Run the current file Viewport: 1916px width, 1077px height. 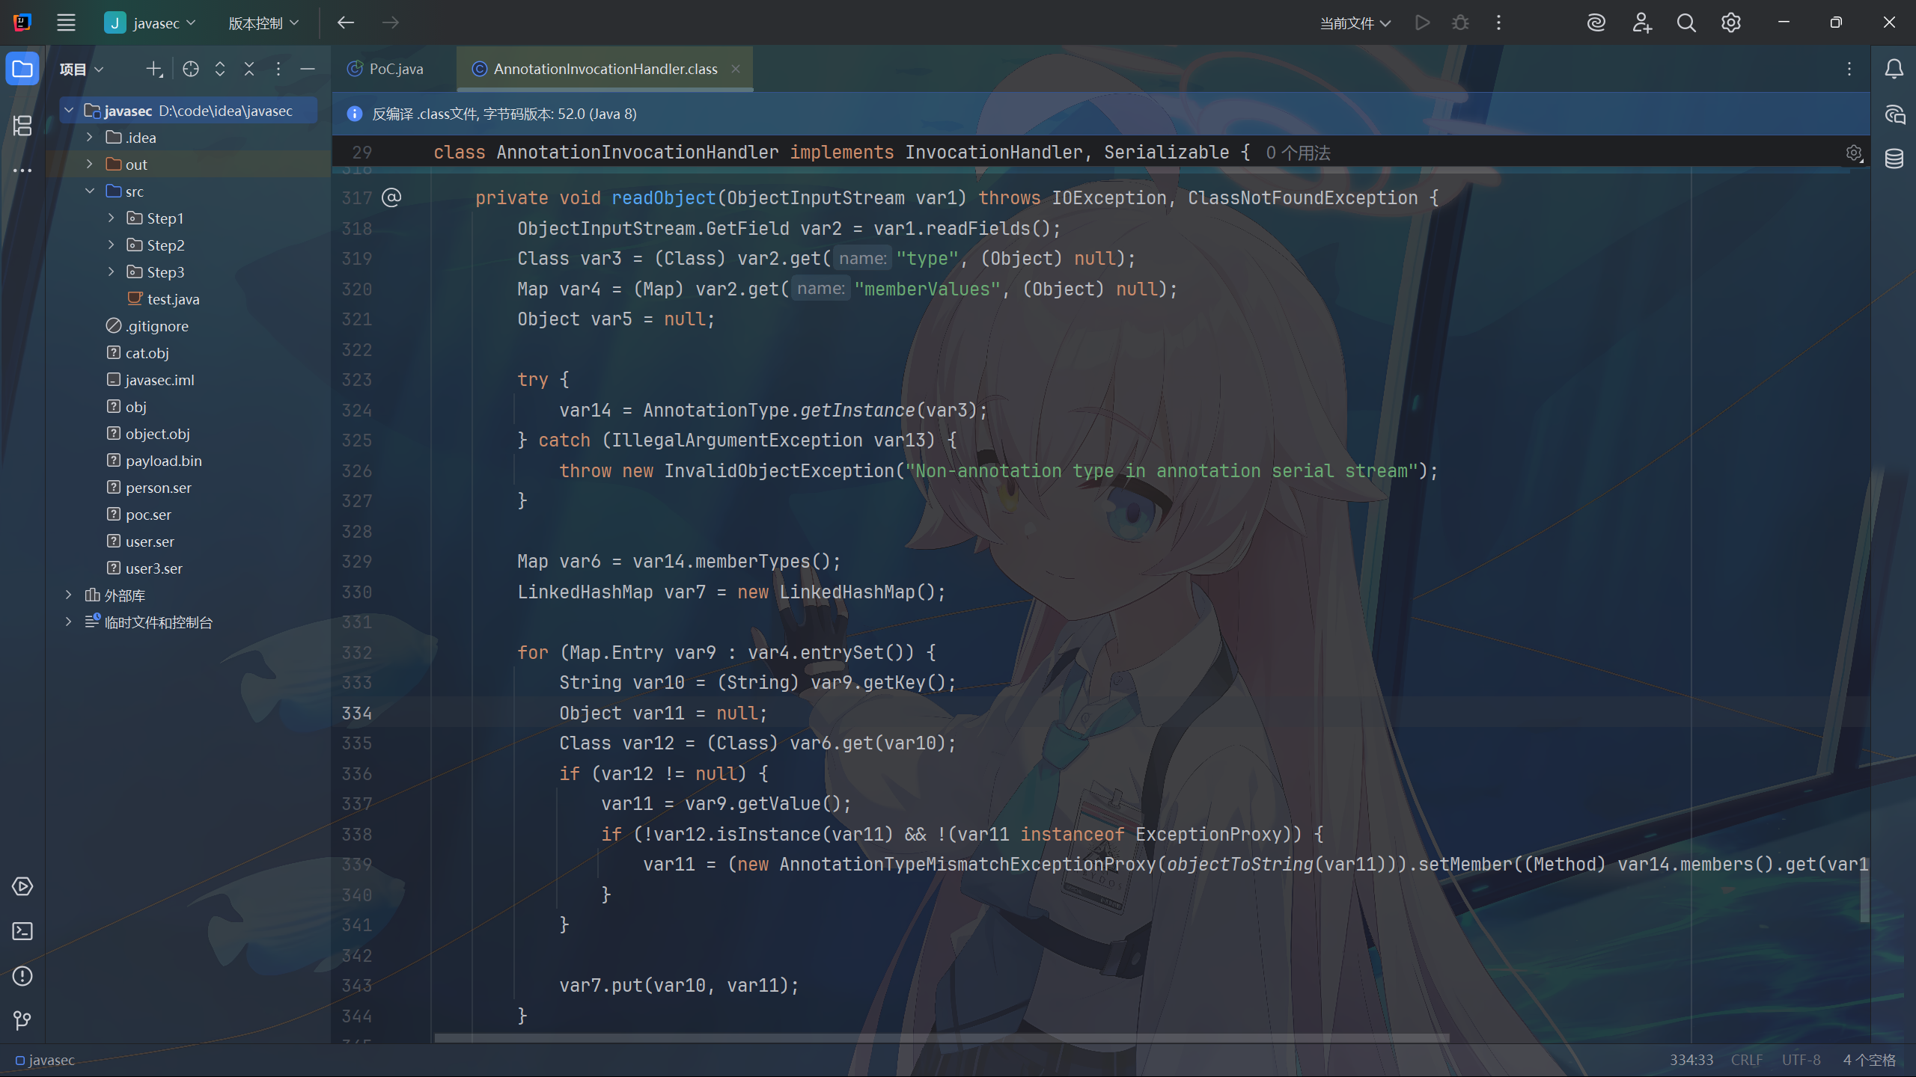click(1422, 22)
